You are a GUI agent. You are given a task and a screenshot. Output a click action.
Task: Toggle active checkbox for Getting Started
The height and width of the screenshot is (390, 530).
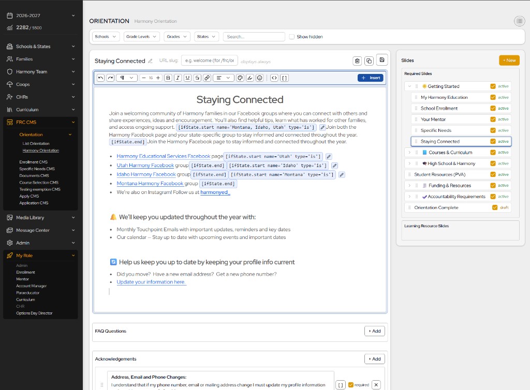(x=493, y=86)
